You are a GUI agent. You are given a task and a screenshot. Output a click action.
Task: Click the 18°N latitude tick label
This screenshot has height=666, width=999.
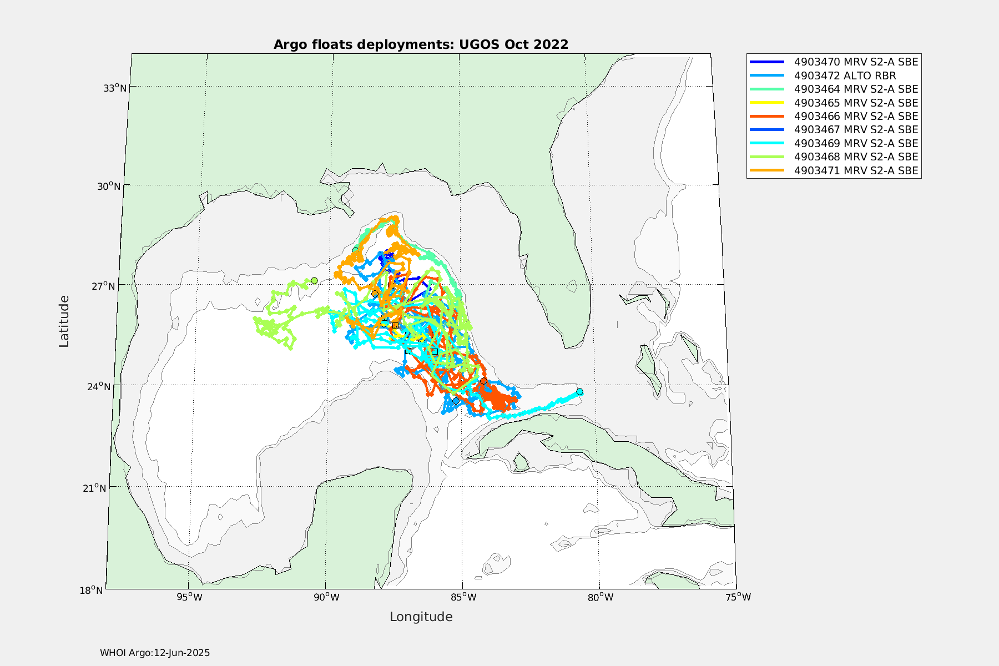coord(92,590)
